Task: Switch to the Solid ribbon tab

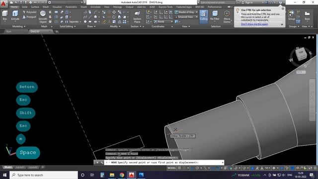Action: (24, 7)
